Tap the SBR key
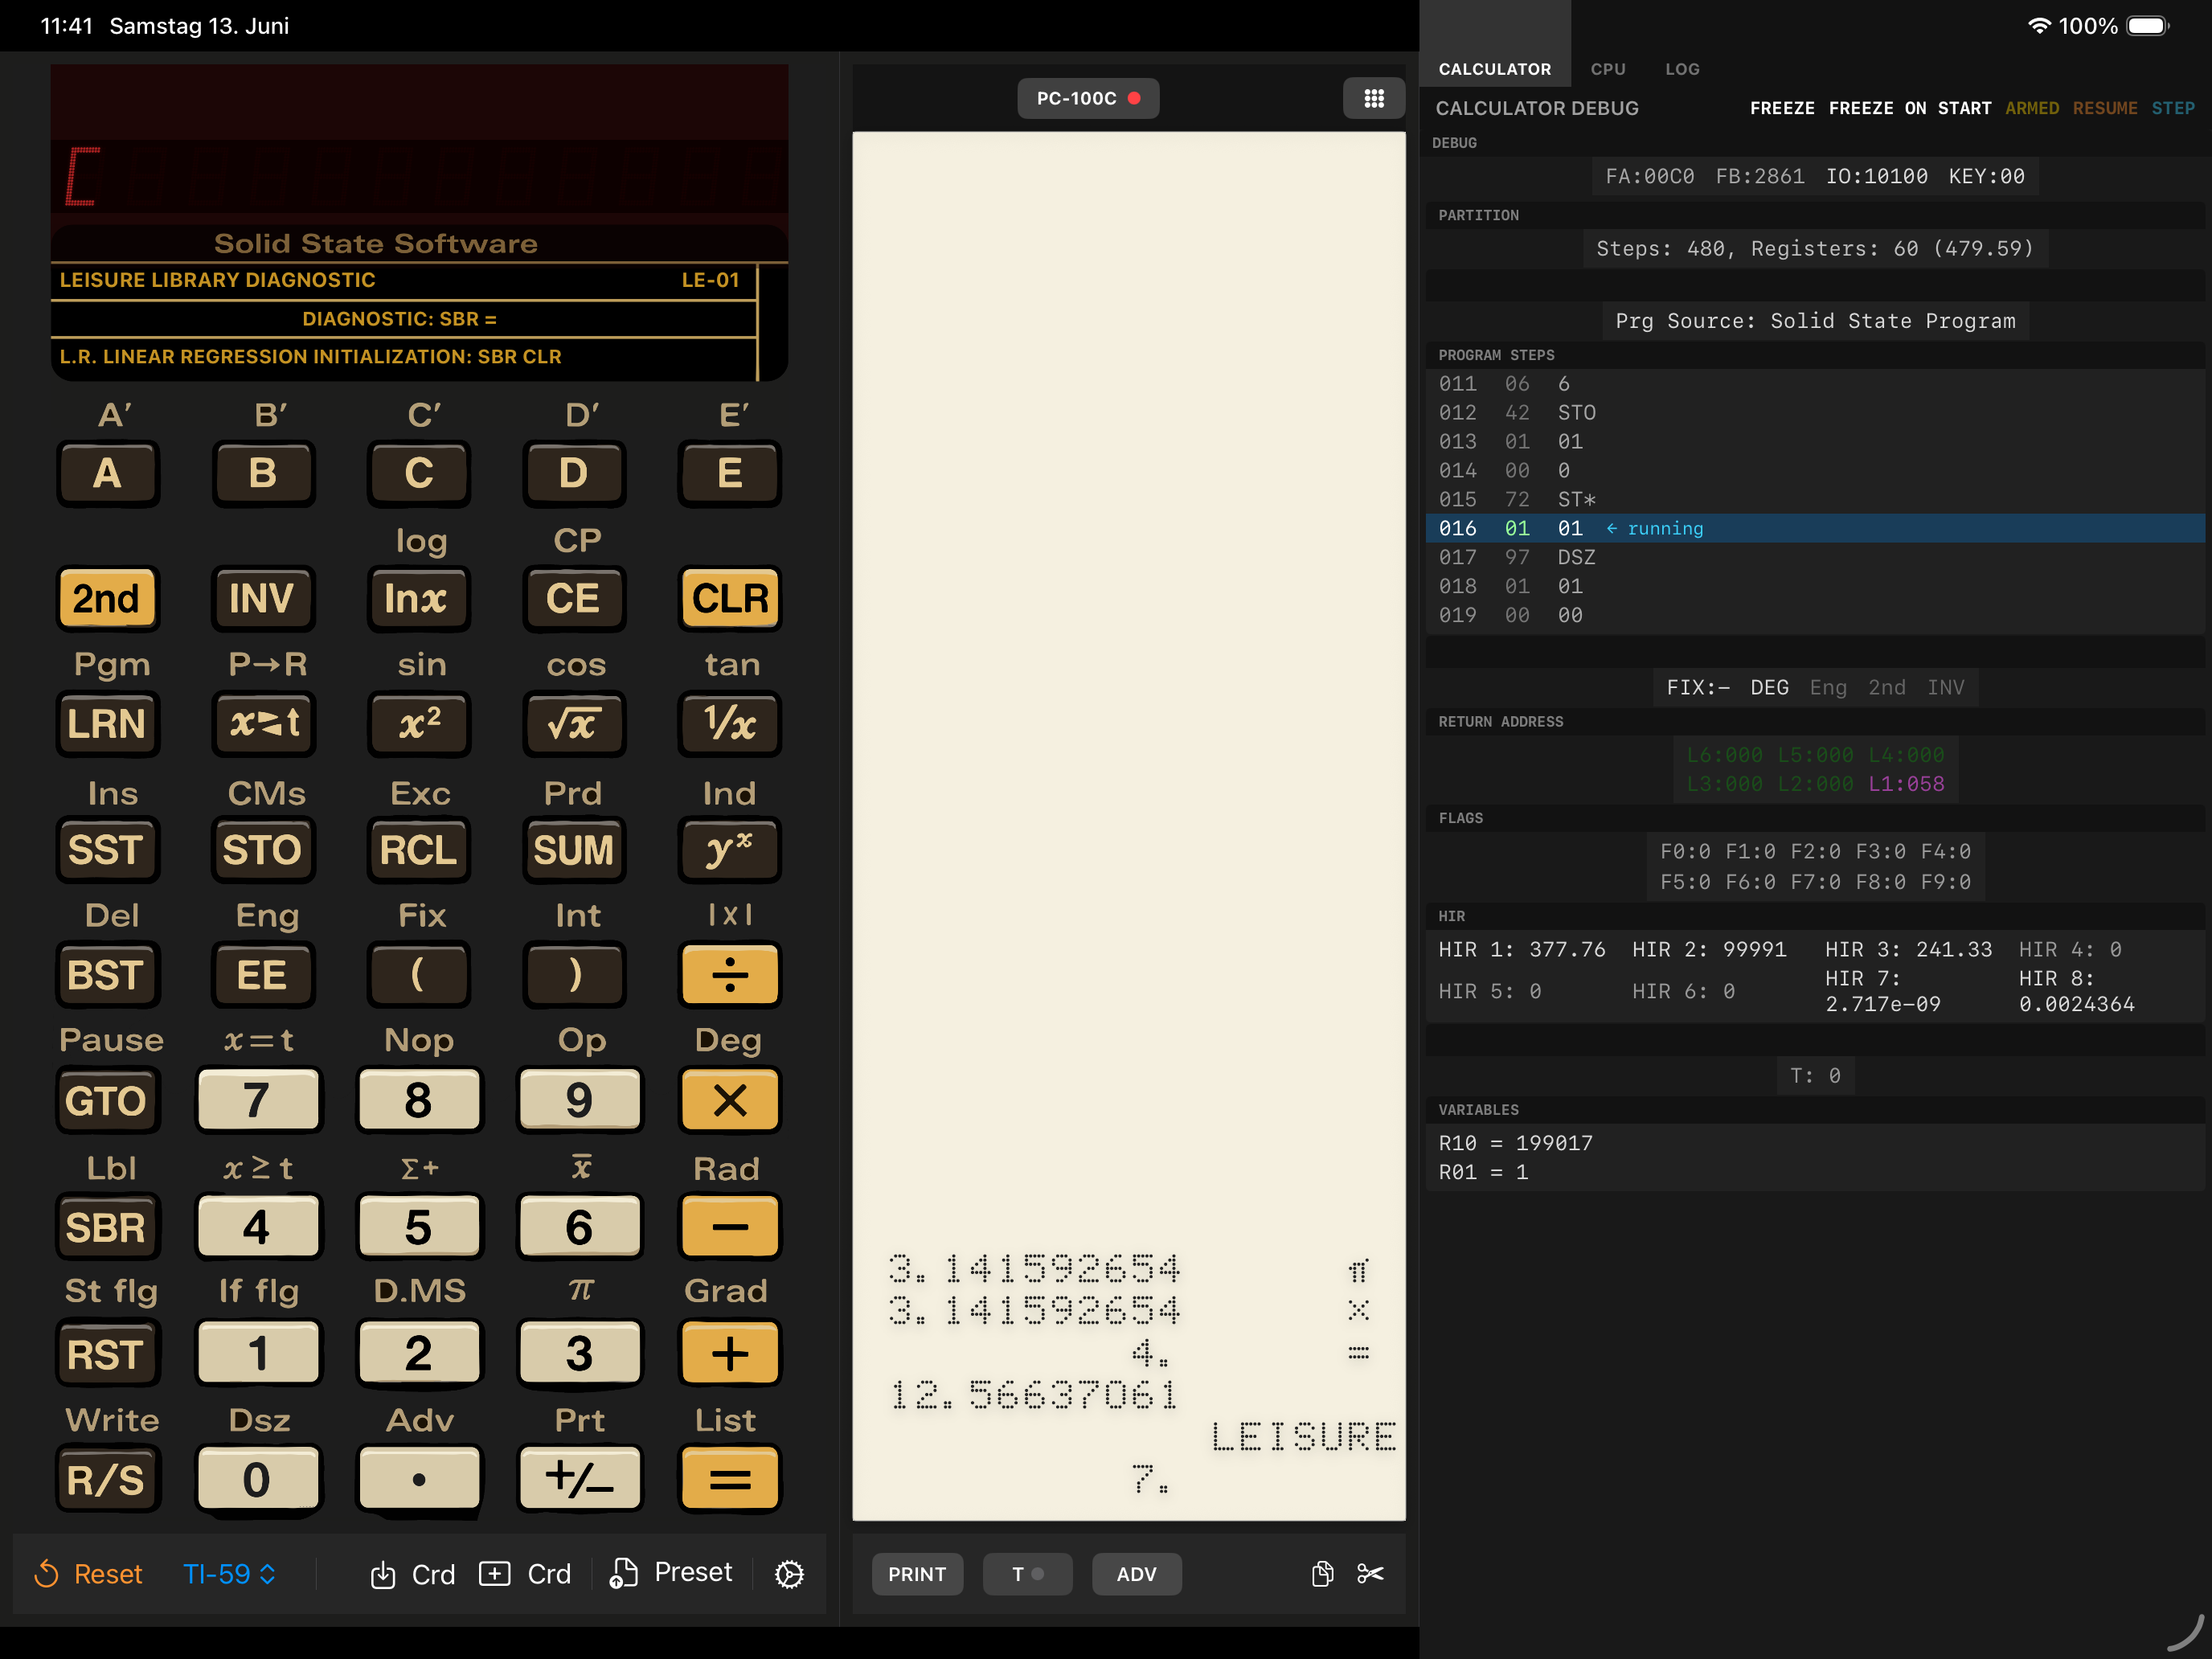 pos(107,1227)
